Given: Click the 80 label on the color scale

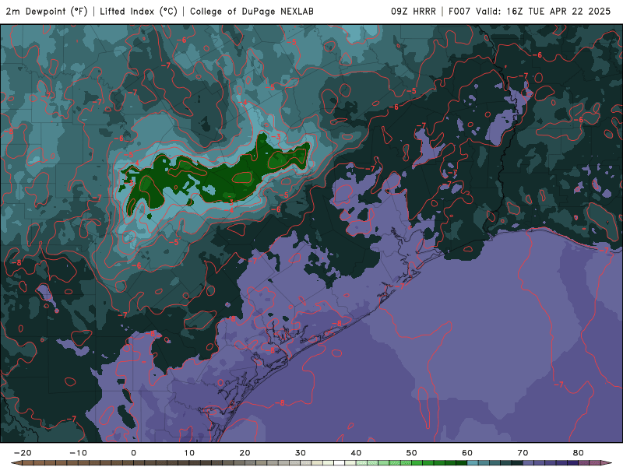Looking at the screenshot, I should pyautogui.click(x=579, y=453).
